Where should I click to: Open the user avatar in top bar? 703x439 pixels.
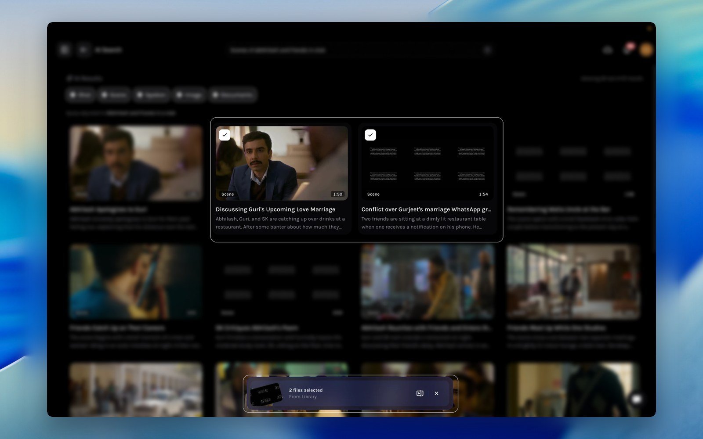[646, 50]
